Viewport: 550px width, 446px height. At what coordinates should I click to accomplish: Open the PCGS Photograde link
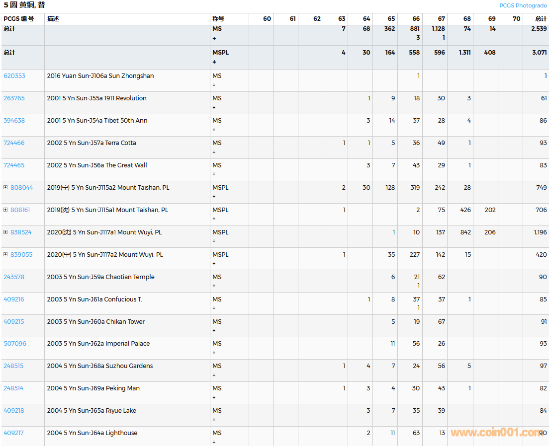523,5
